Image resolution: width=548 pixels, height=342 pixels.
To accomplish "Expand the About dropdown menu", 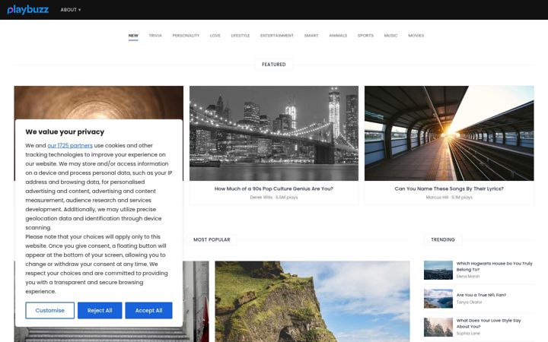I will coord(71,10).
